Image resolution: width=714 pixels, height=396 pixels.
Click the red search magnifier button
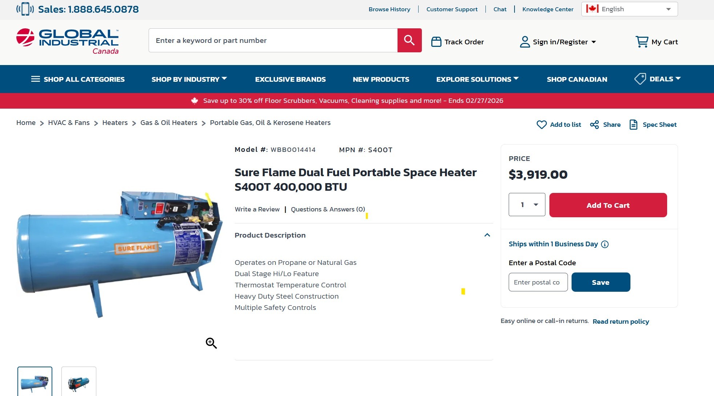click(x=410, y=40)
